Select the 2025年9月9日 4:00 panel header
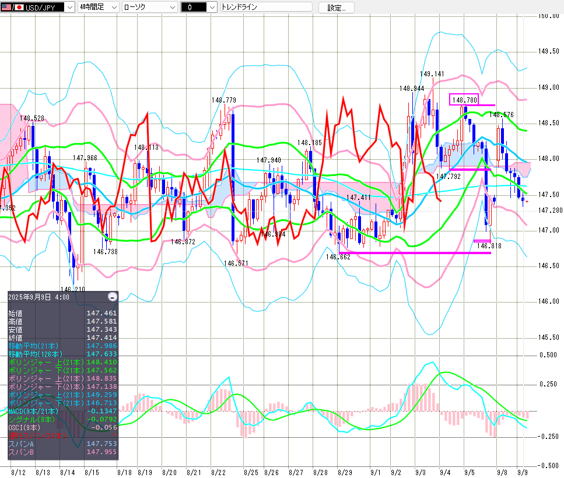The width and height of the screenshot is (564, 478). [39, 297]
